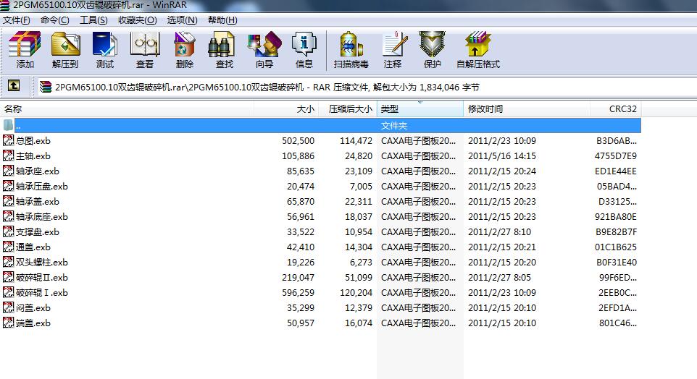Click CRC32 value ED1E44EE
697x379 pixels.
[616, 171]
